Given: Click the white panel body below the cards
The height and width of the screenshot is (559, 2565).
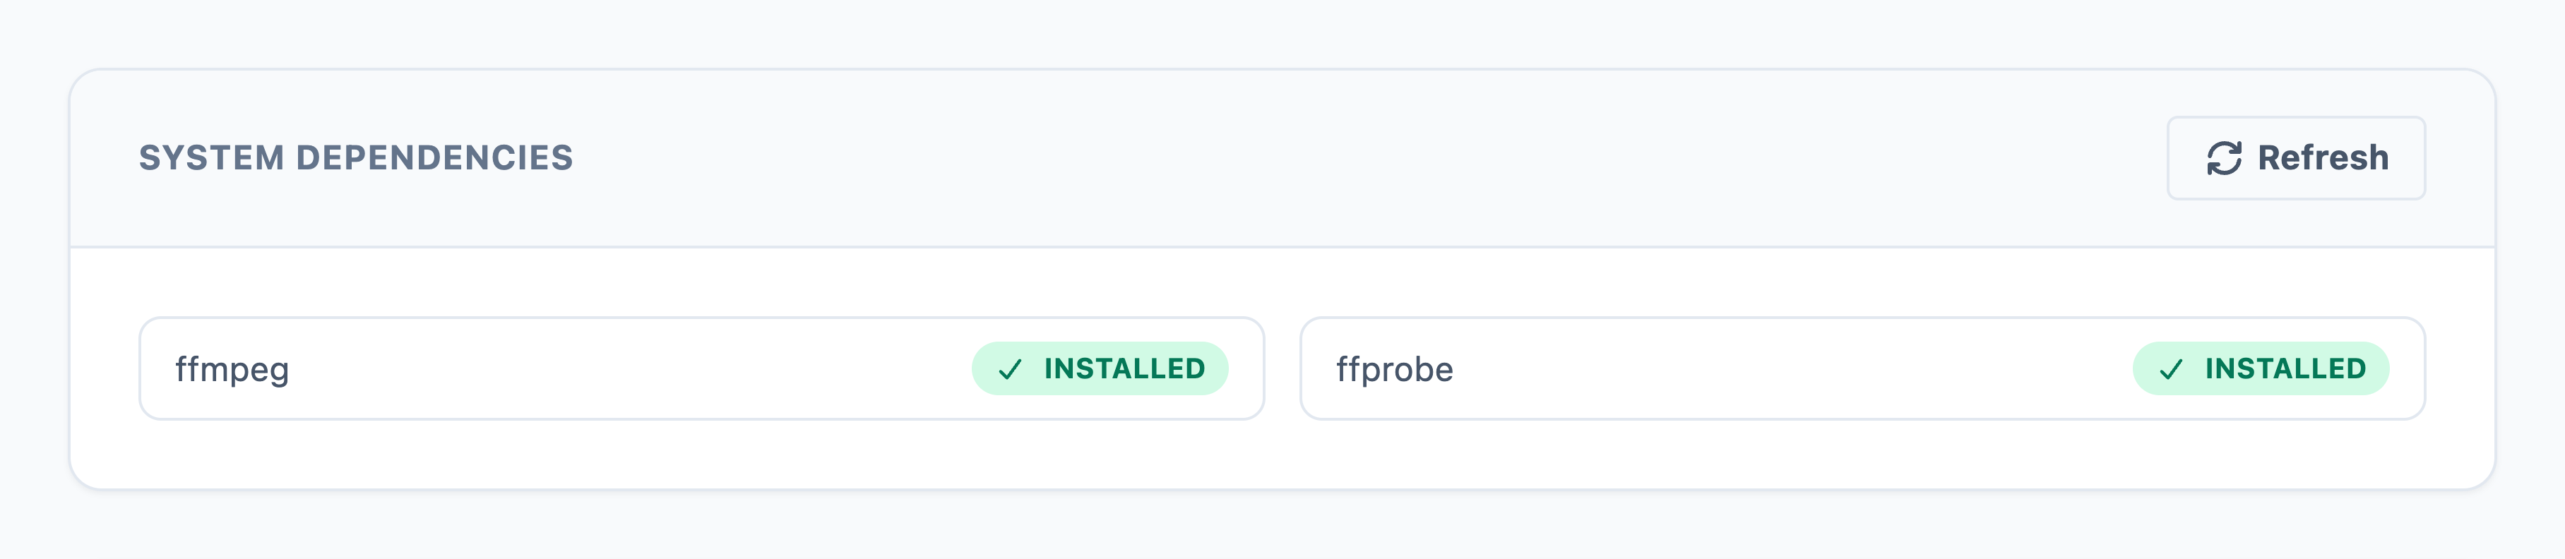Looking at the screenshot, I should [1282, 455].
